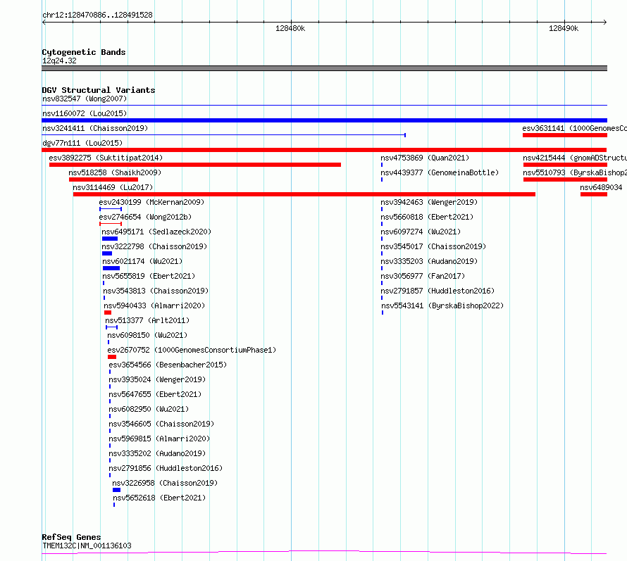Open nsv3546605 (Chaisson2019) variant
This screenshot has width=627, height=561.
pyautogui.click(x=161, y=424)
